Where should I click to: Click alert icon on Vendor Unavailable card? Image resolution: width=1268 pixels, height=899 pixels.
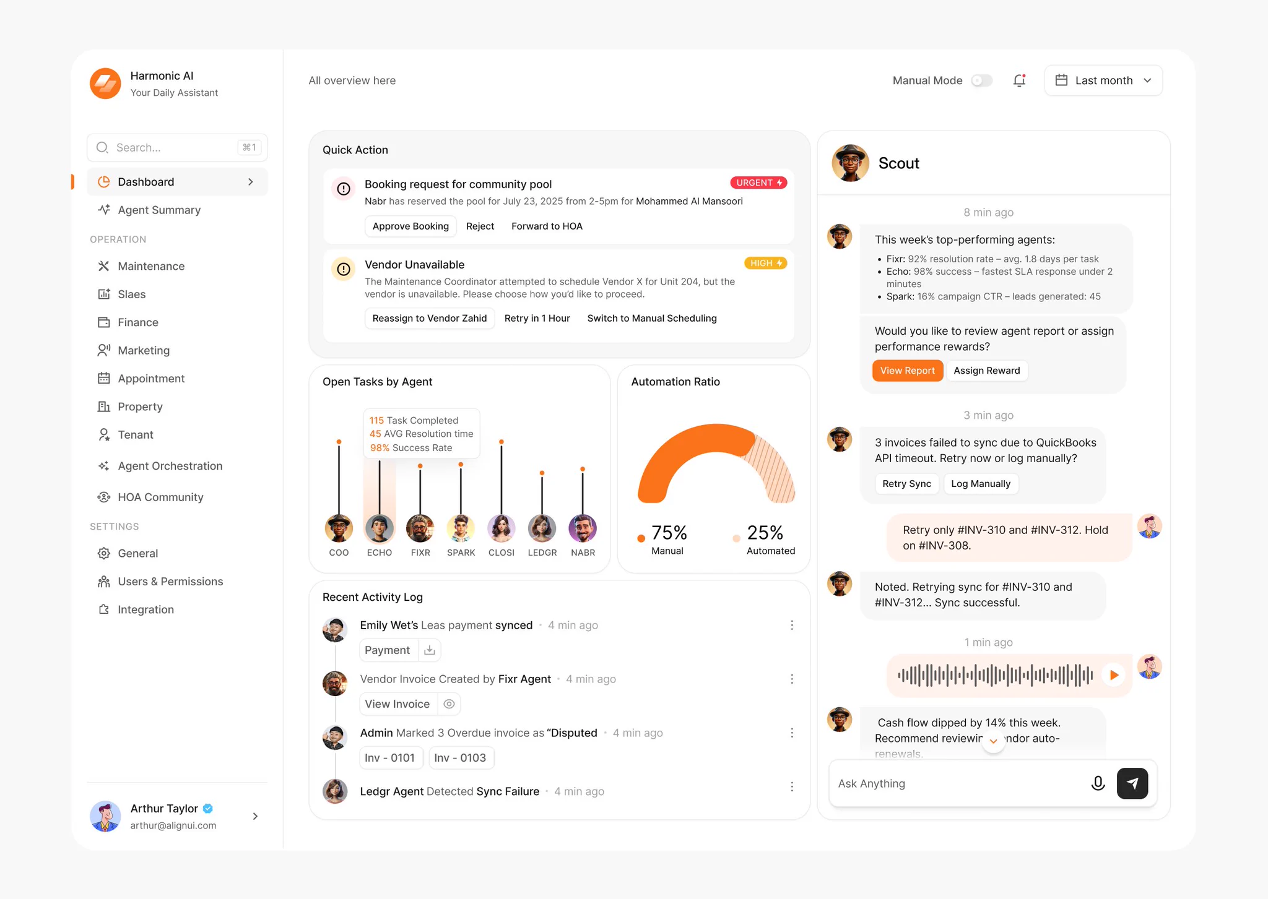(344, 269)
